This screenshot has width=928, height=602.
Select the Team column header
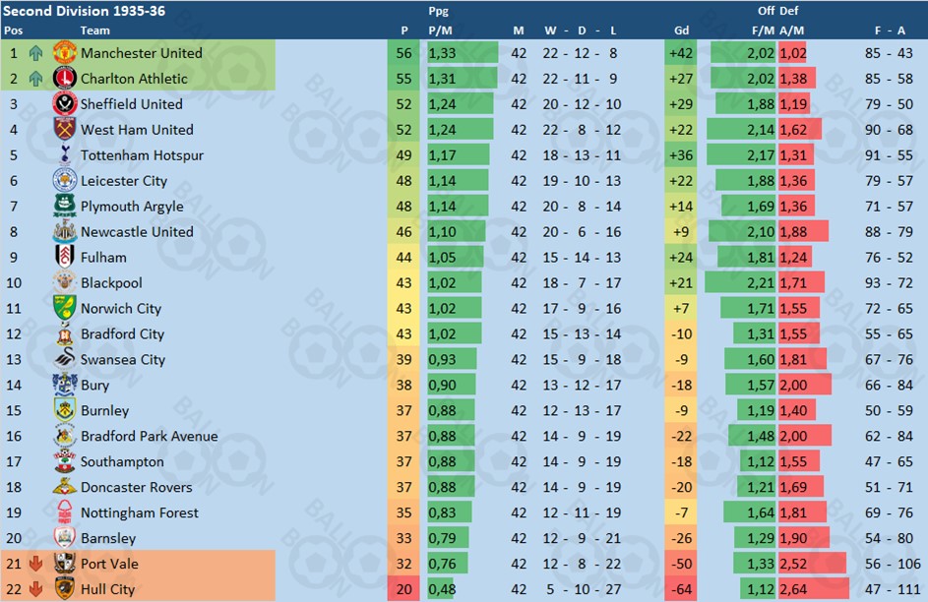click(95, 30)
